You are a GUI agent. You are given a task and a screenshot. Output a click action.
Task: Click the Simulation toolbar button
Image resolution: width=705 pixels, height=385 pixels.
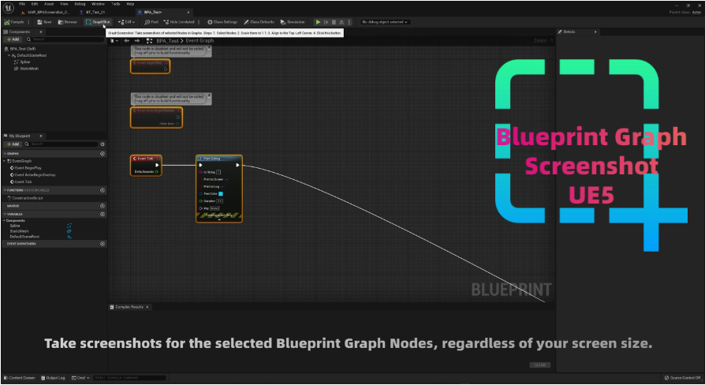pos(293,22)
